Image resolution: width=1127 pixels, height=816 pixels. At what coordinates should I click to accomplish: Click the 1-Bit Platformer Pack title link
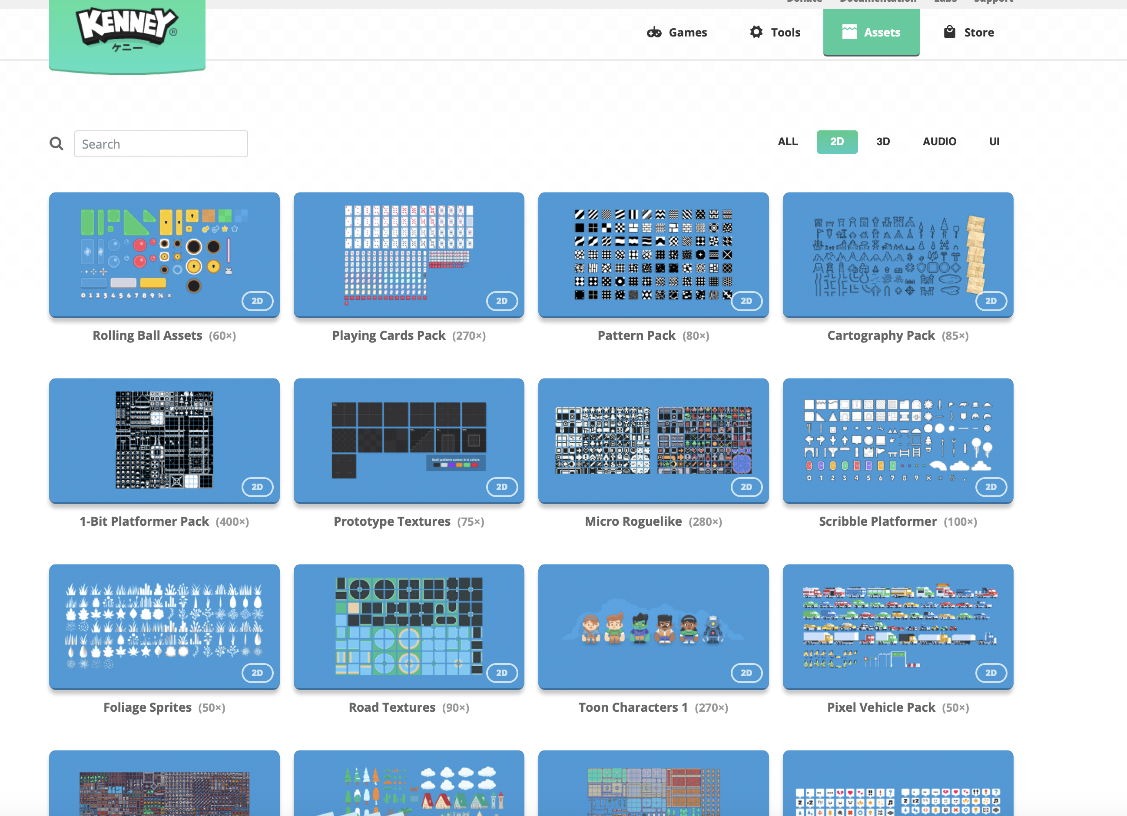[145, 521]
